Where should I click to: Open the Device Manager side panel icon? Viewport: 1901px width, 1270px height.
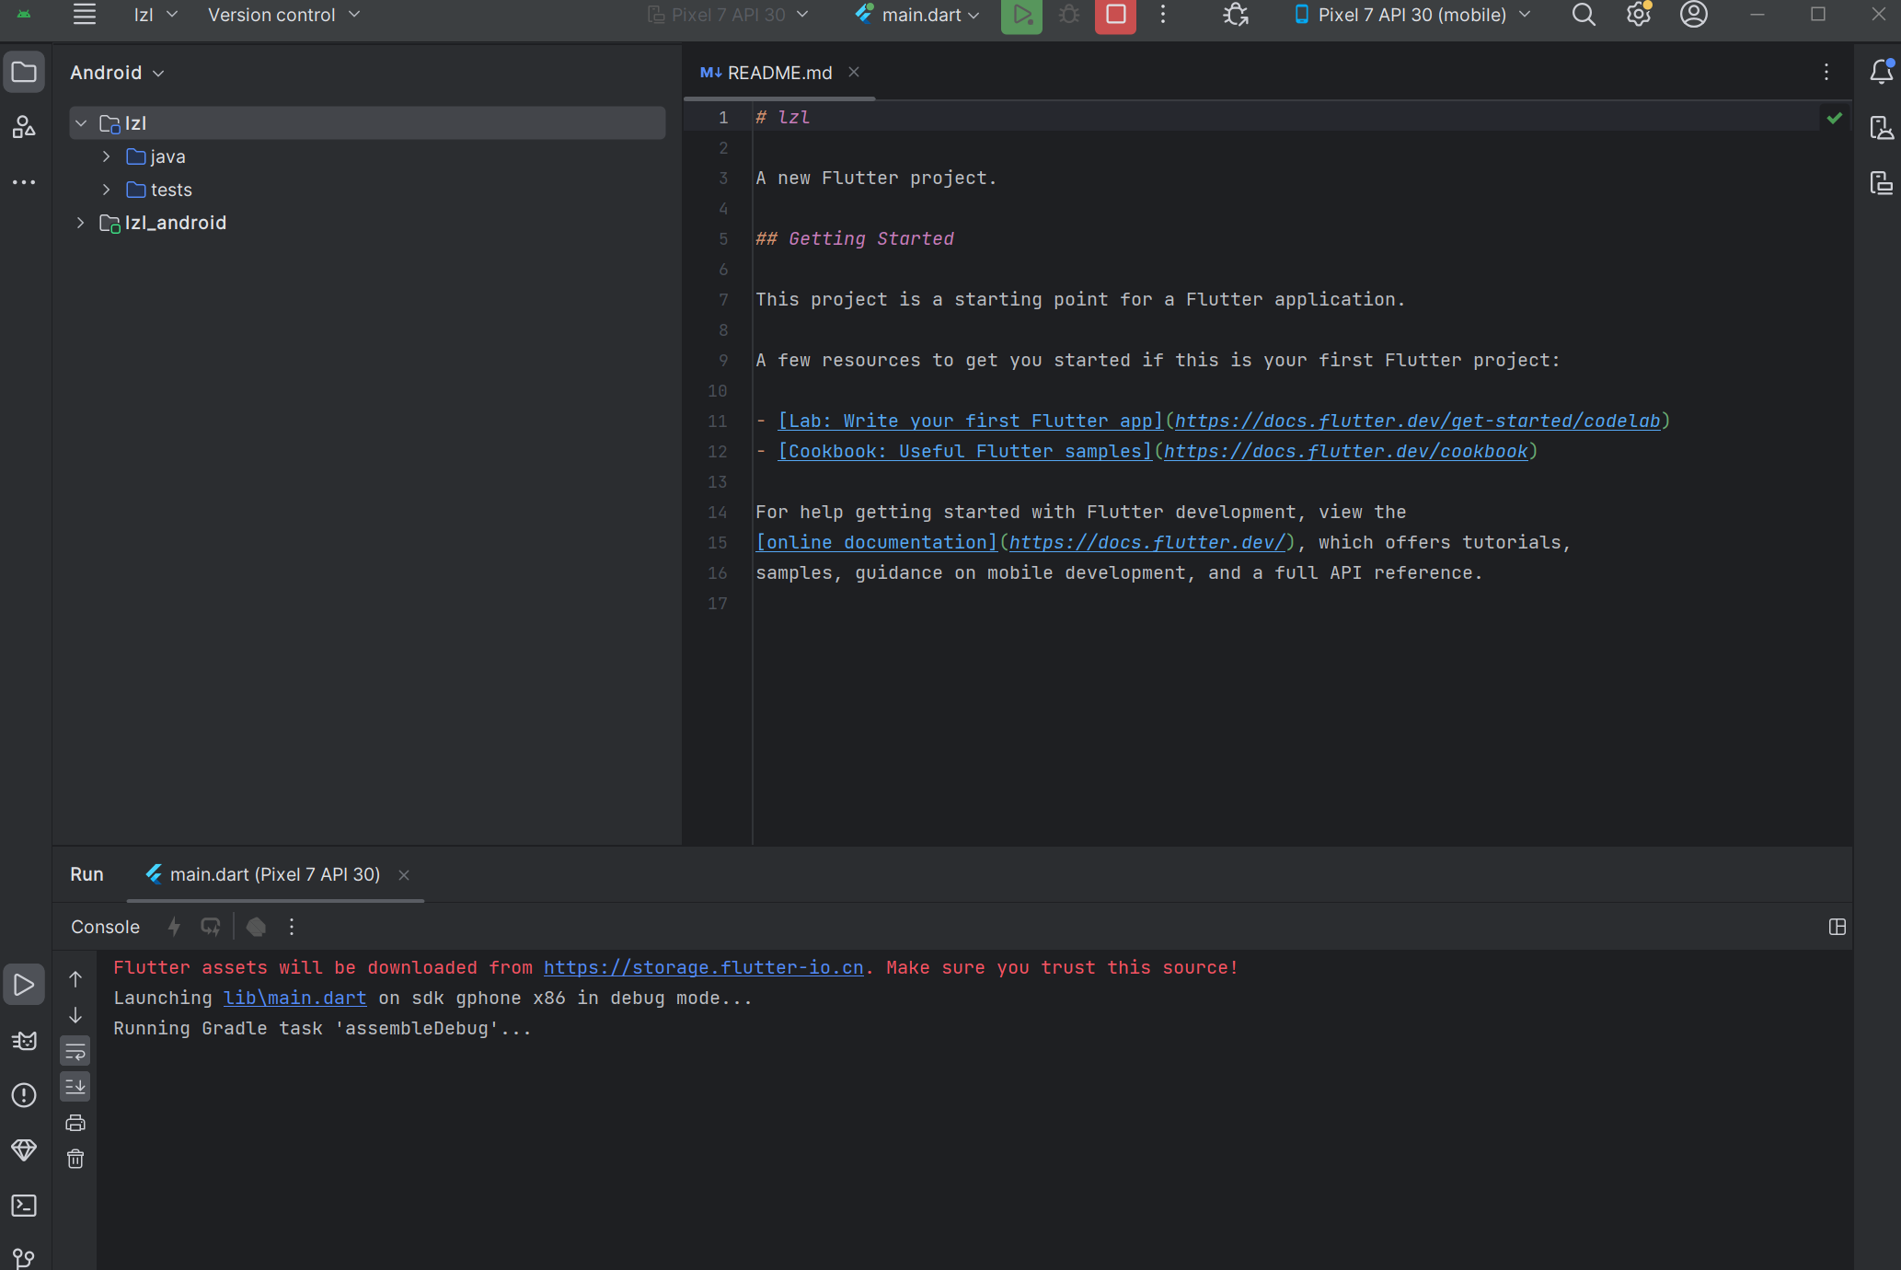1882,128
